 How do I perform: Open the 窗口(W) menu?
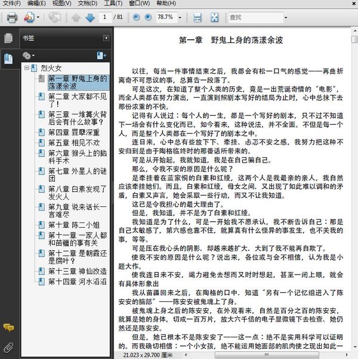click(x=140, y=4)
